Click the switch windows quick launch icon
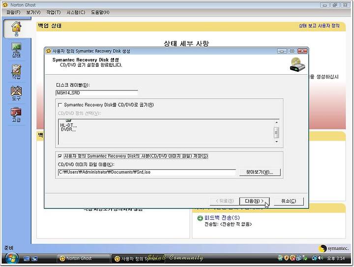This screenshot has height=267, width=354. click(34, 259)
